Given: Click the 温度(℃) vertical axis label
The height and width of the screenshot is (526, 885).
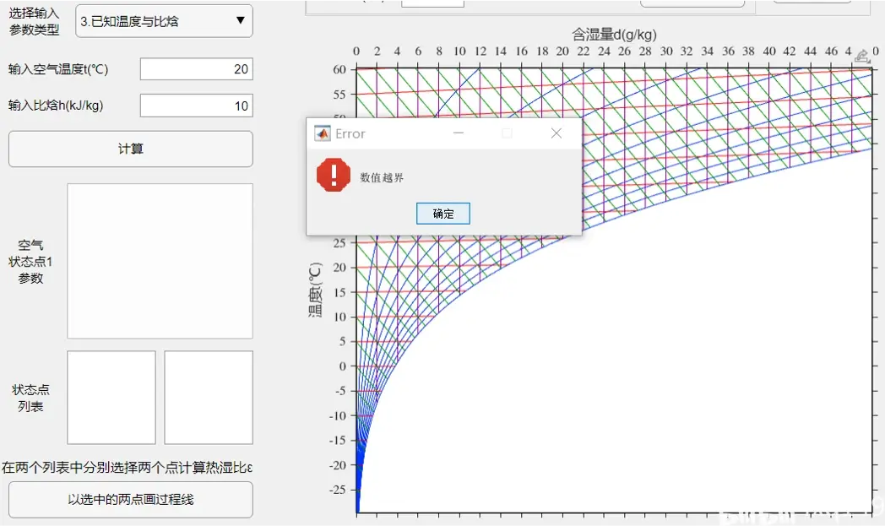Looking at the screenshot, I should (315, 289).
